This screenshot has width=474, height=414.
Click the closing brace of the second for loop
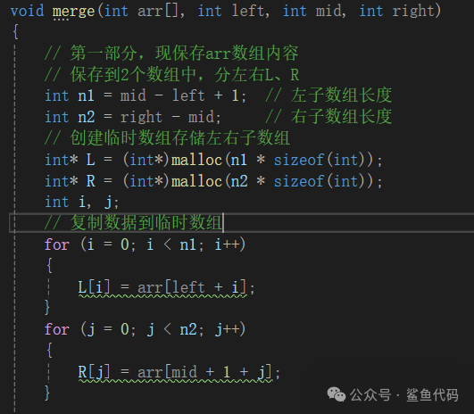pos(46,393)
